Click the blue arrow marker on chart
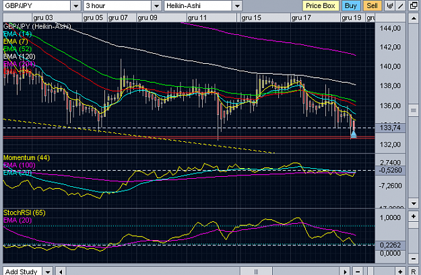This screenshot has height=275, width=421. 354,134
